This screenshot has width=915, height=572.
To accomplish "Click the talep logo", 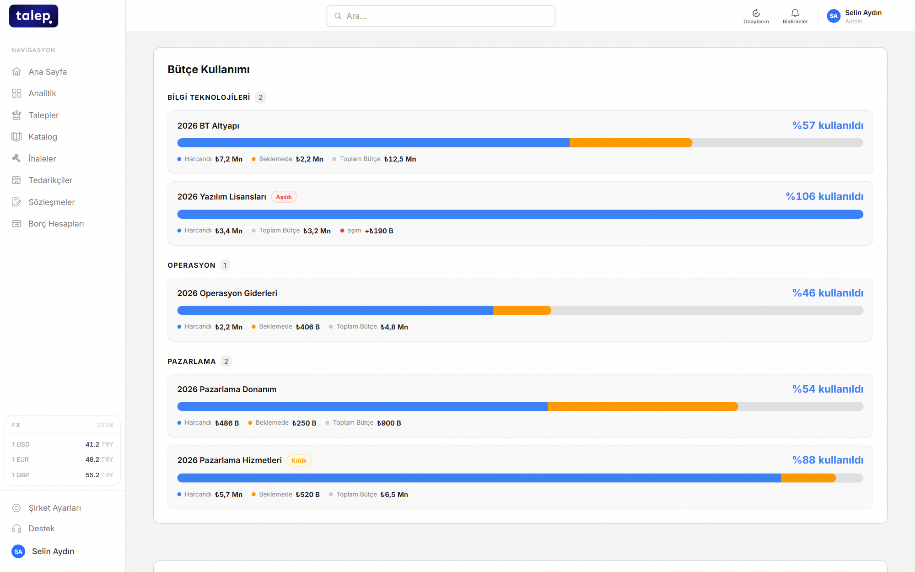I will click(x=33, y=16).
